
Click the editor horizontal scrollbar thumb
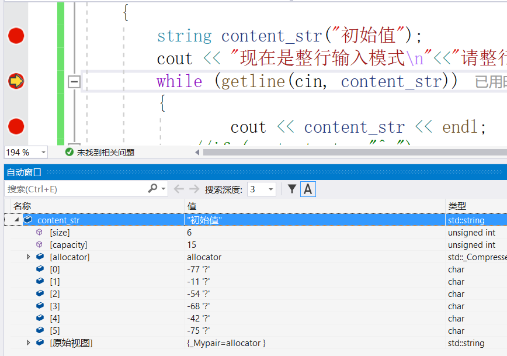click(355, 153)
